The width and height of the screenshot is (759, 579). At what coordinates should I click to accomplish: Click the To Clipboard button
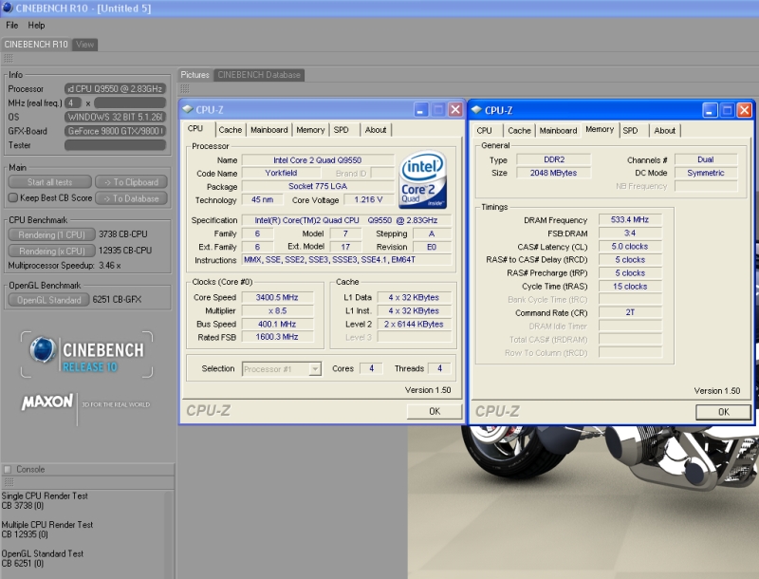(131, 182)
